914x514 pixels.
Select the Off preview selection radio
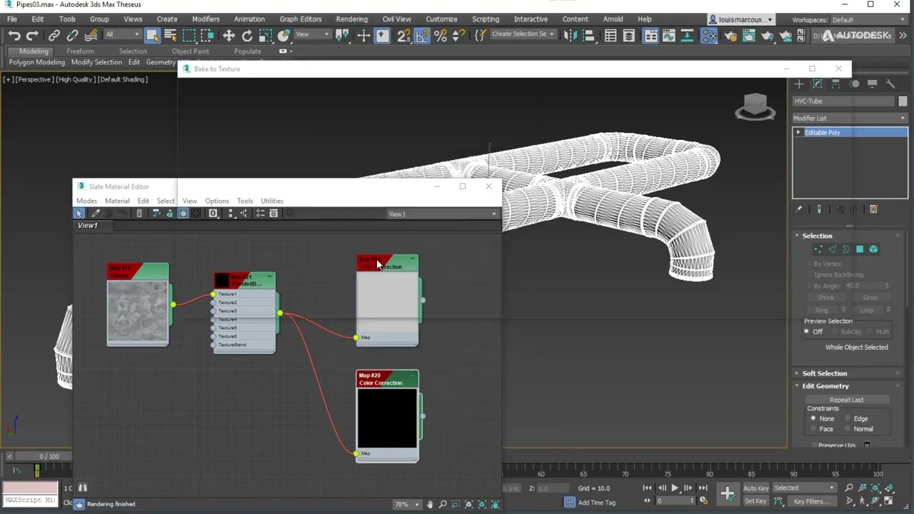coord(807,331)
